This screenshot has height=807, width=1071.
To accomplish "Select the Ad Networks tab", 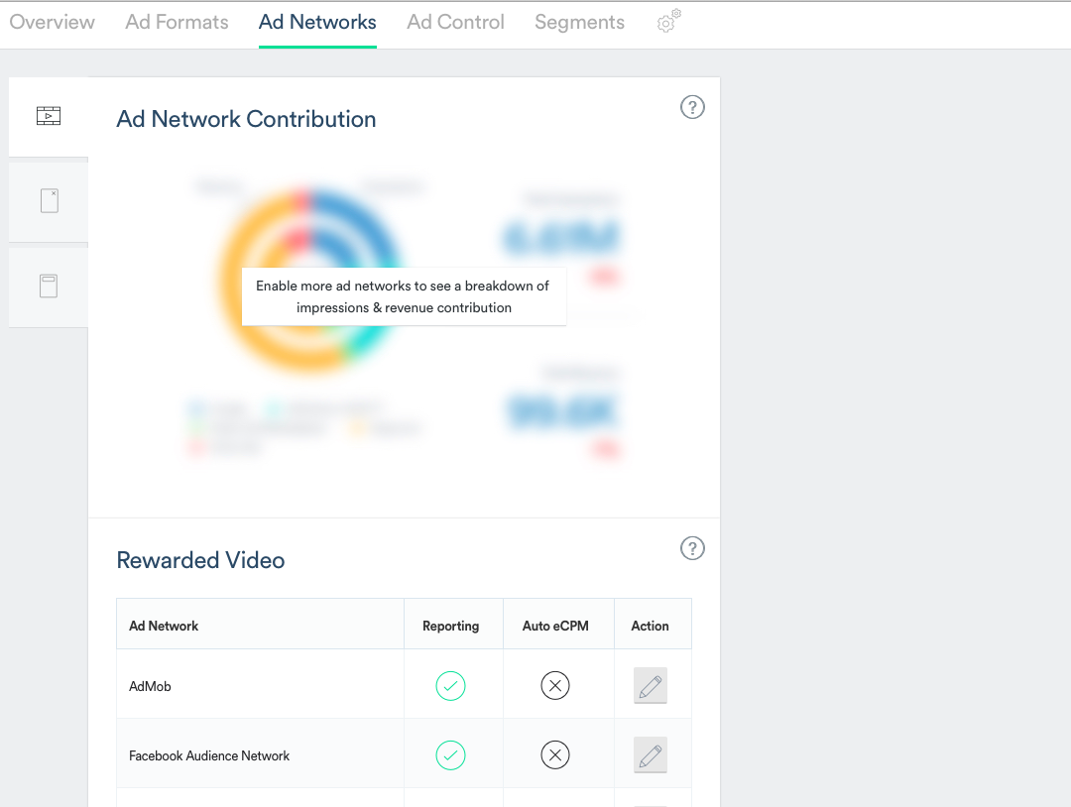I will (x=317, y=22).
